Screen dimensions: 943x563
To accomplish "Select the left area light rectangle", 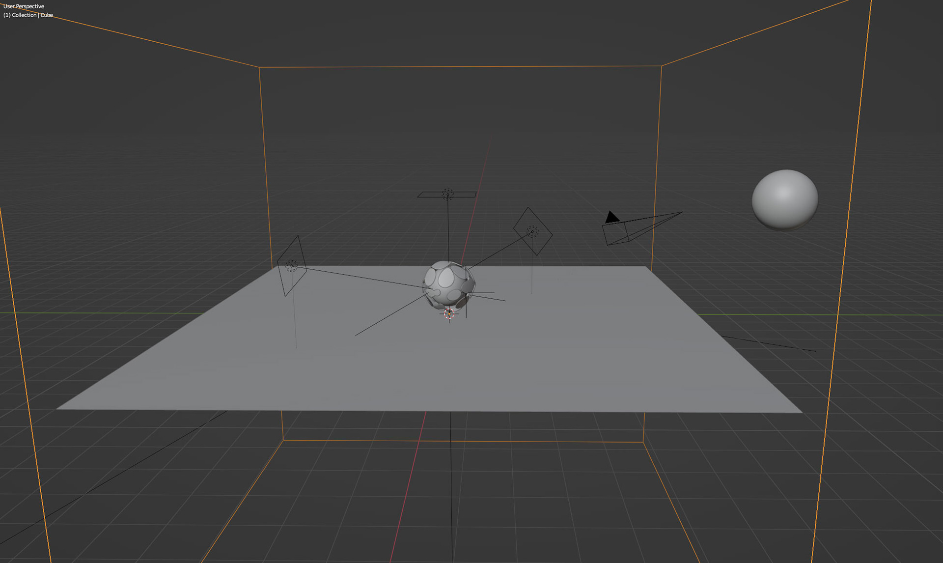I will pos(292,266).
